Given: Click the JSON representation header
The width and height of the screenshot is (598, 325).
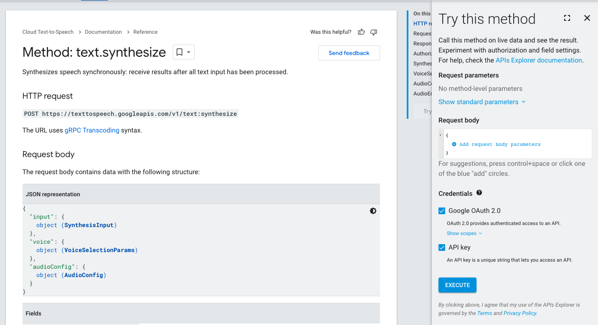Looking at the screenshot, I should 53,194.
